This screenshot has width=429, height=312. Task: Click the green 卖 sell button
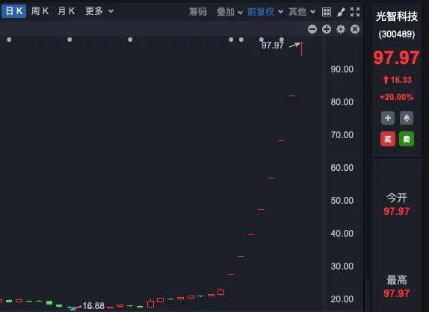tap(407, 139)
